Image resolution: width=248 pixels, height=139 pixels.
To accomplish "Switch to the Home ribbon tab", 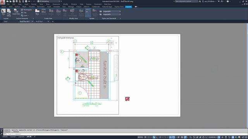I will pos(3,7).
